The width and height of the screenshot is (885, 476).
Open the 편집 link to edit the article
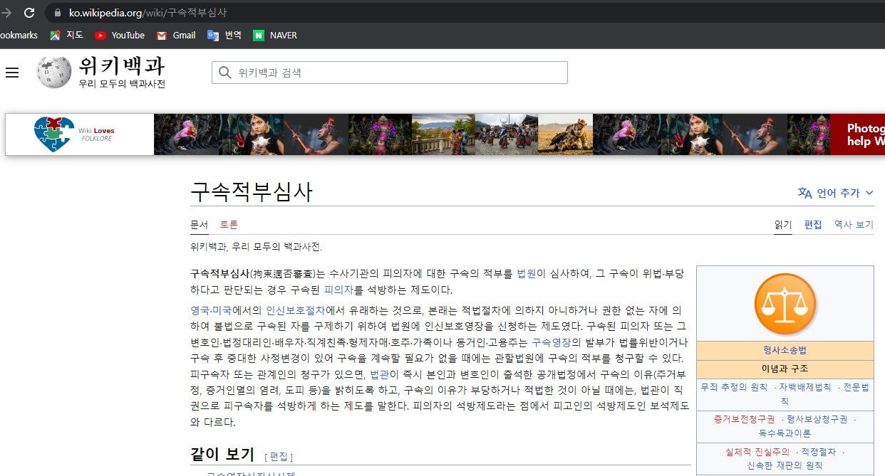click(812, 224)
